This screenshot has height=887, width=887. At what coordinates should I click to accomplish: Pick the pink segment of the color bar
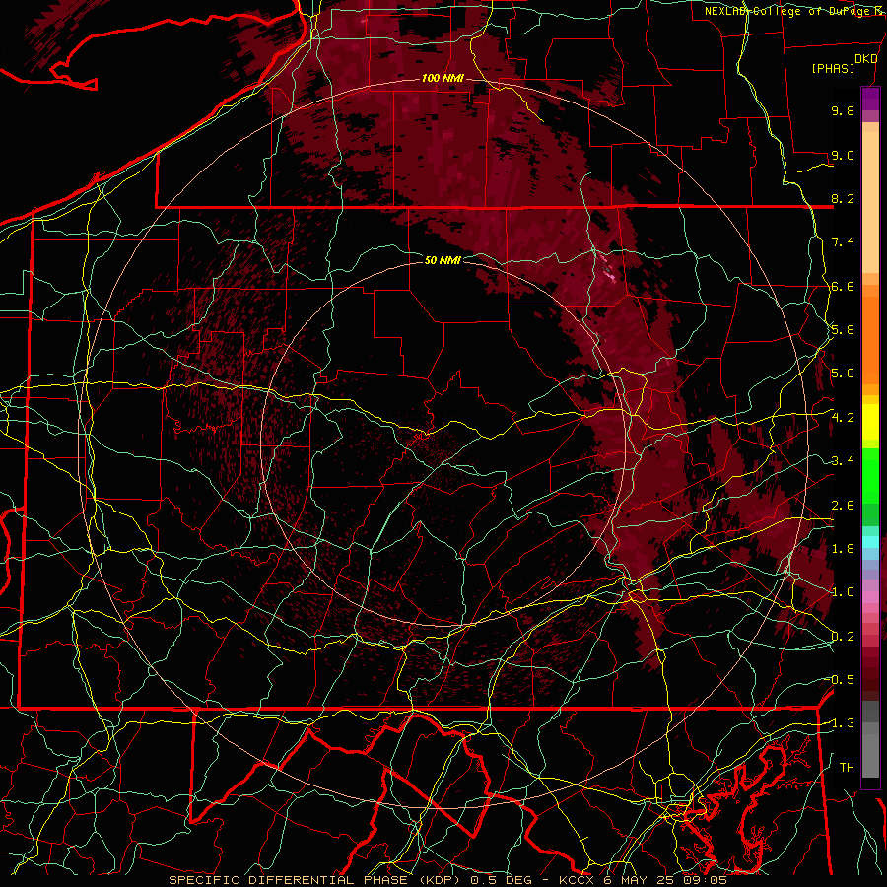click(x=870, y=597)
